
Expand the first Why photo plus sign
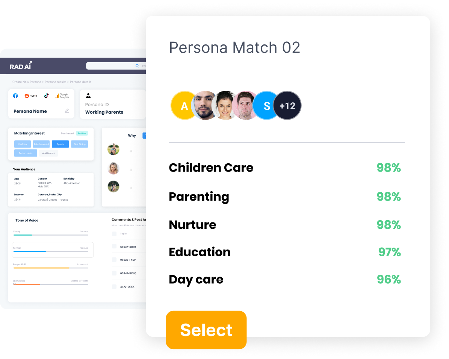pos(131,151)
